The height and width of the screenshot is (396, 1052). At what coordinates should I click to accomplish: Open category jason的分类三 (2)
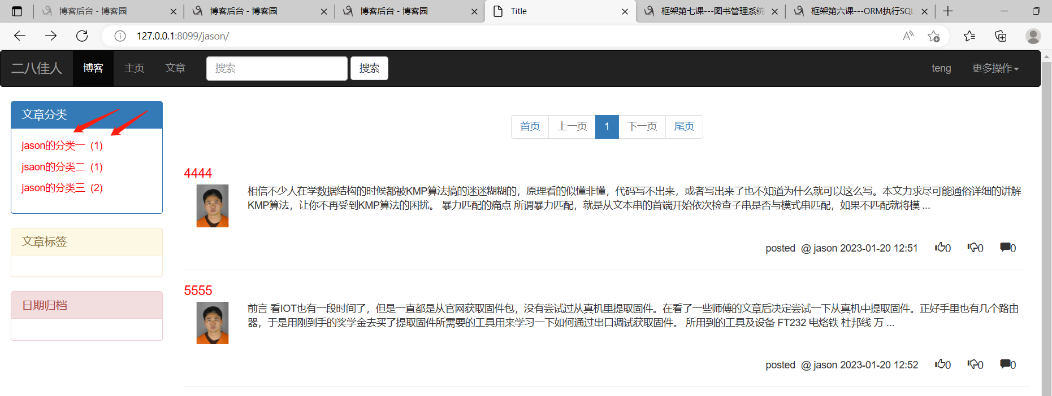pos(62,188)
